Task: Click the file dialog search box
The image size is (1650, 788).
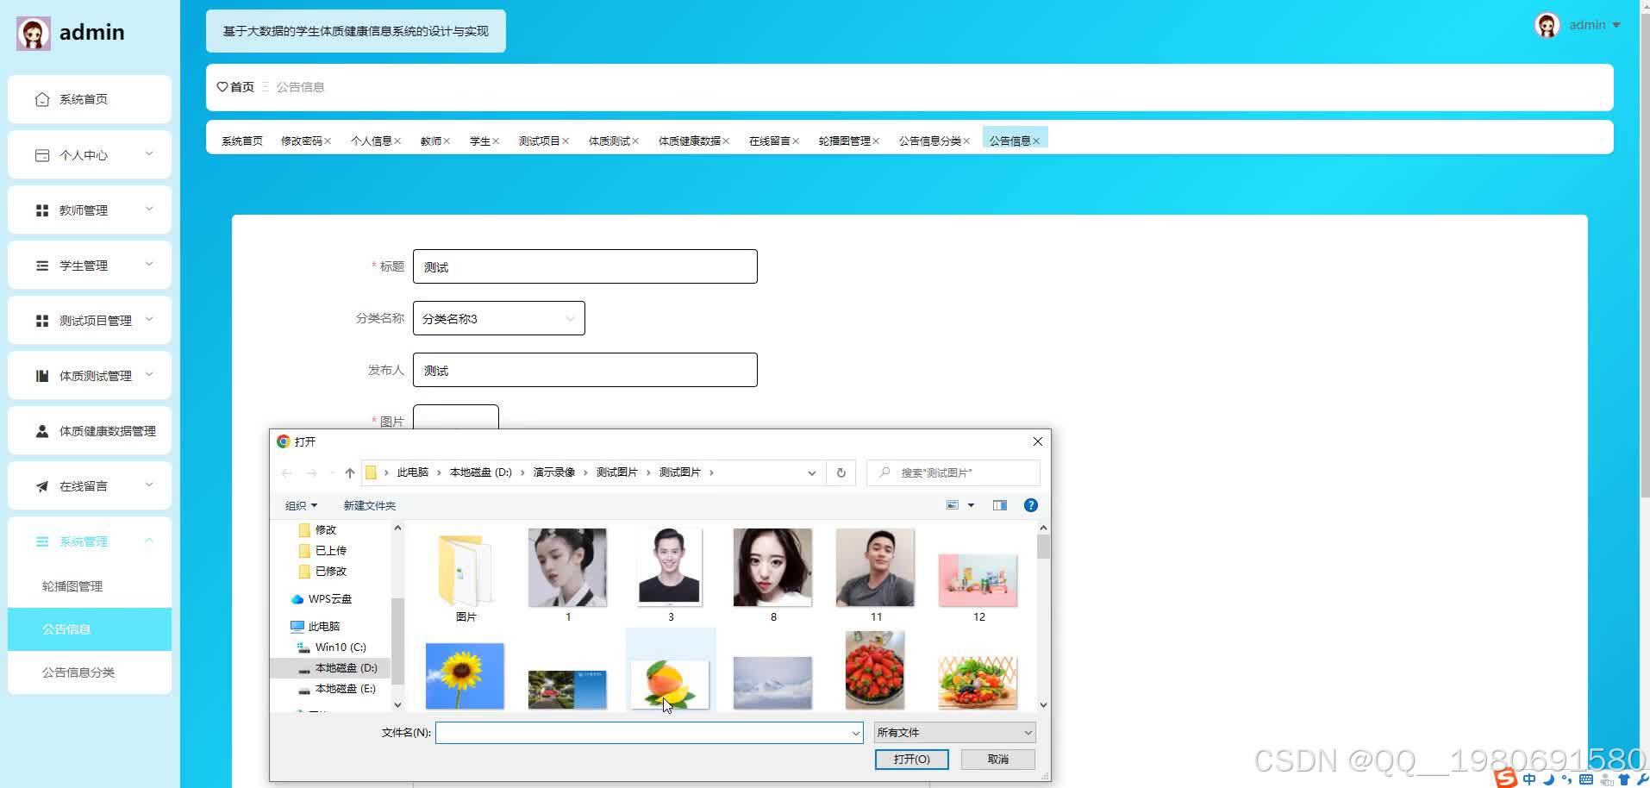Action: tap(953, 472)
